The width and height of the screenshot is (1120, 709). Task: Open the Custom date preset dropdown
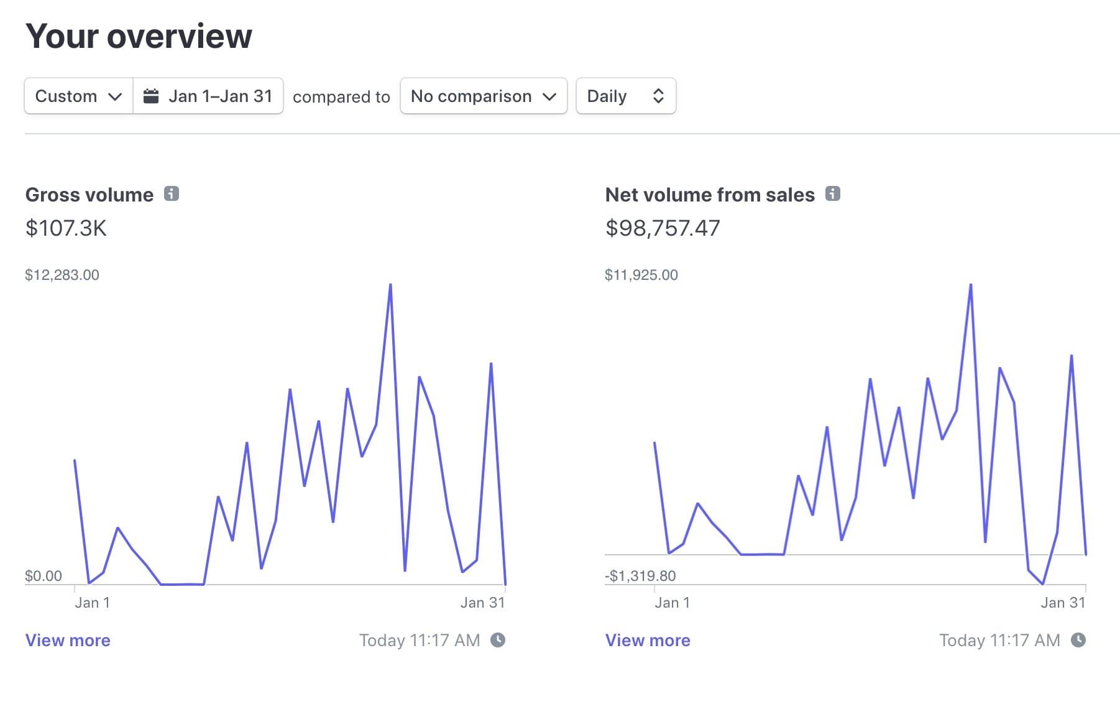tap(78, 96)
